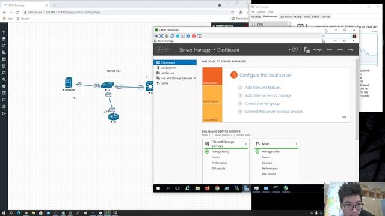
Task: Click the fullscreen icon in QEMU viewer toolbar
Action: [161, 36]
